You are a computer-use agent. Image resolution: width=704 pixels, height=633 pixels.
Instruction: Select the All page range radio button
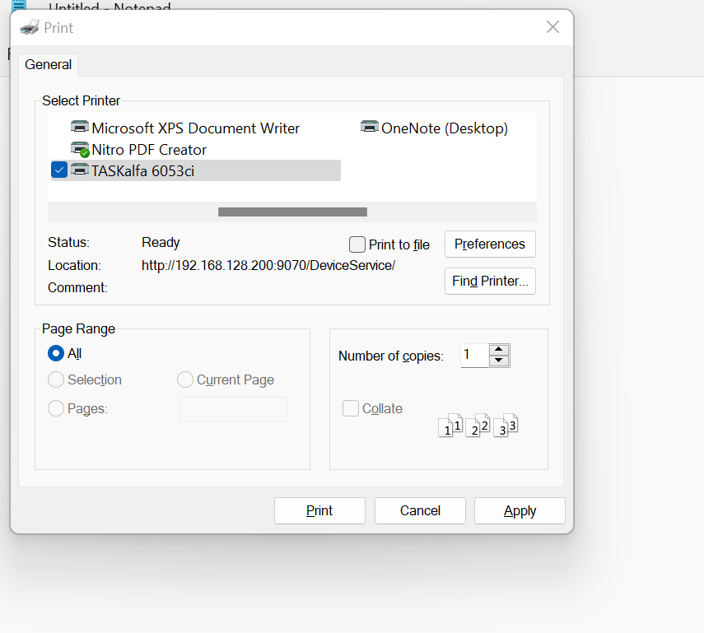coord(56,353)
